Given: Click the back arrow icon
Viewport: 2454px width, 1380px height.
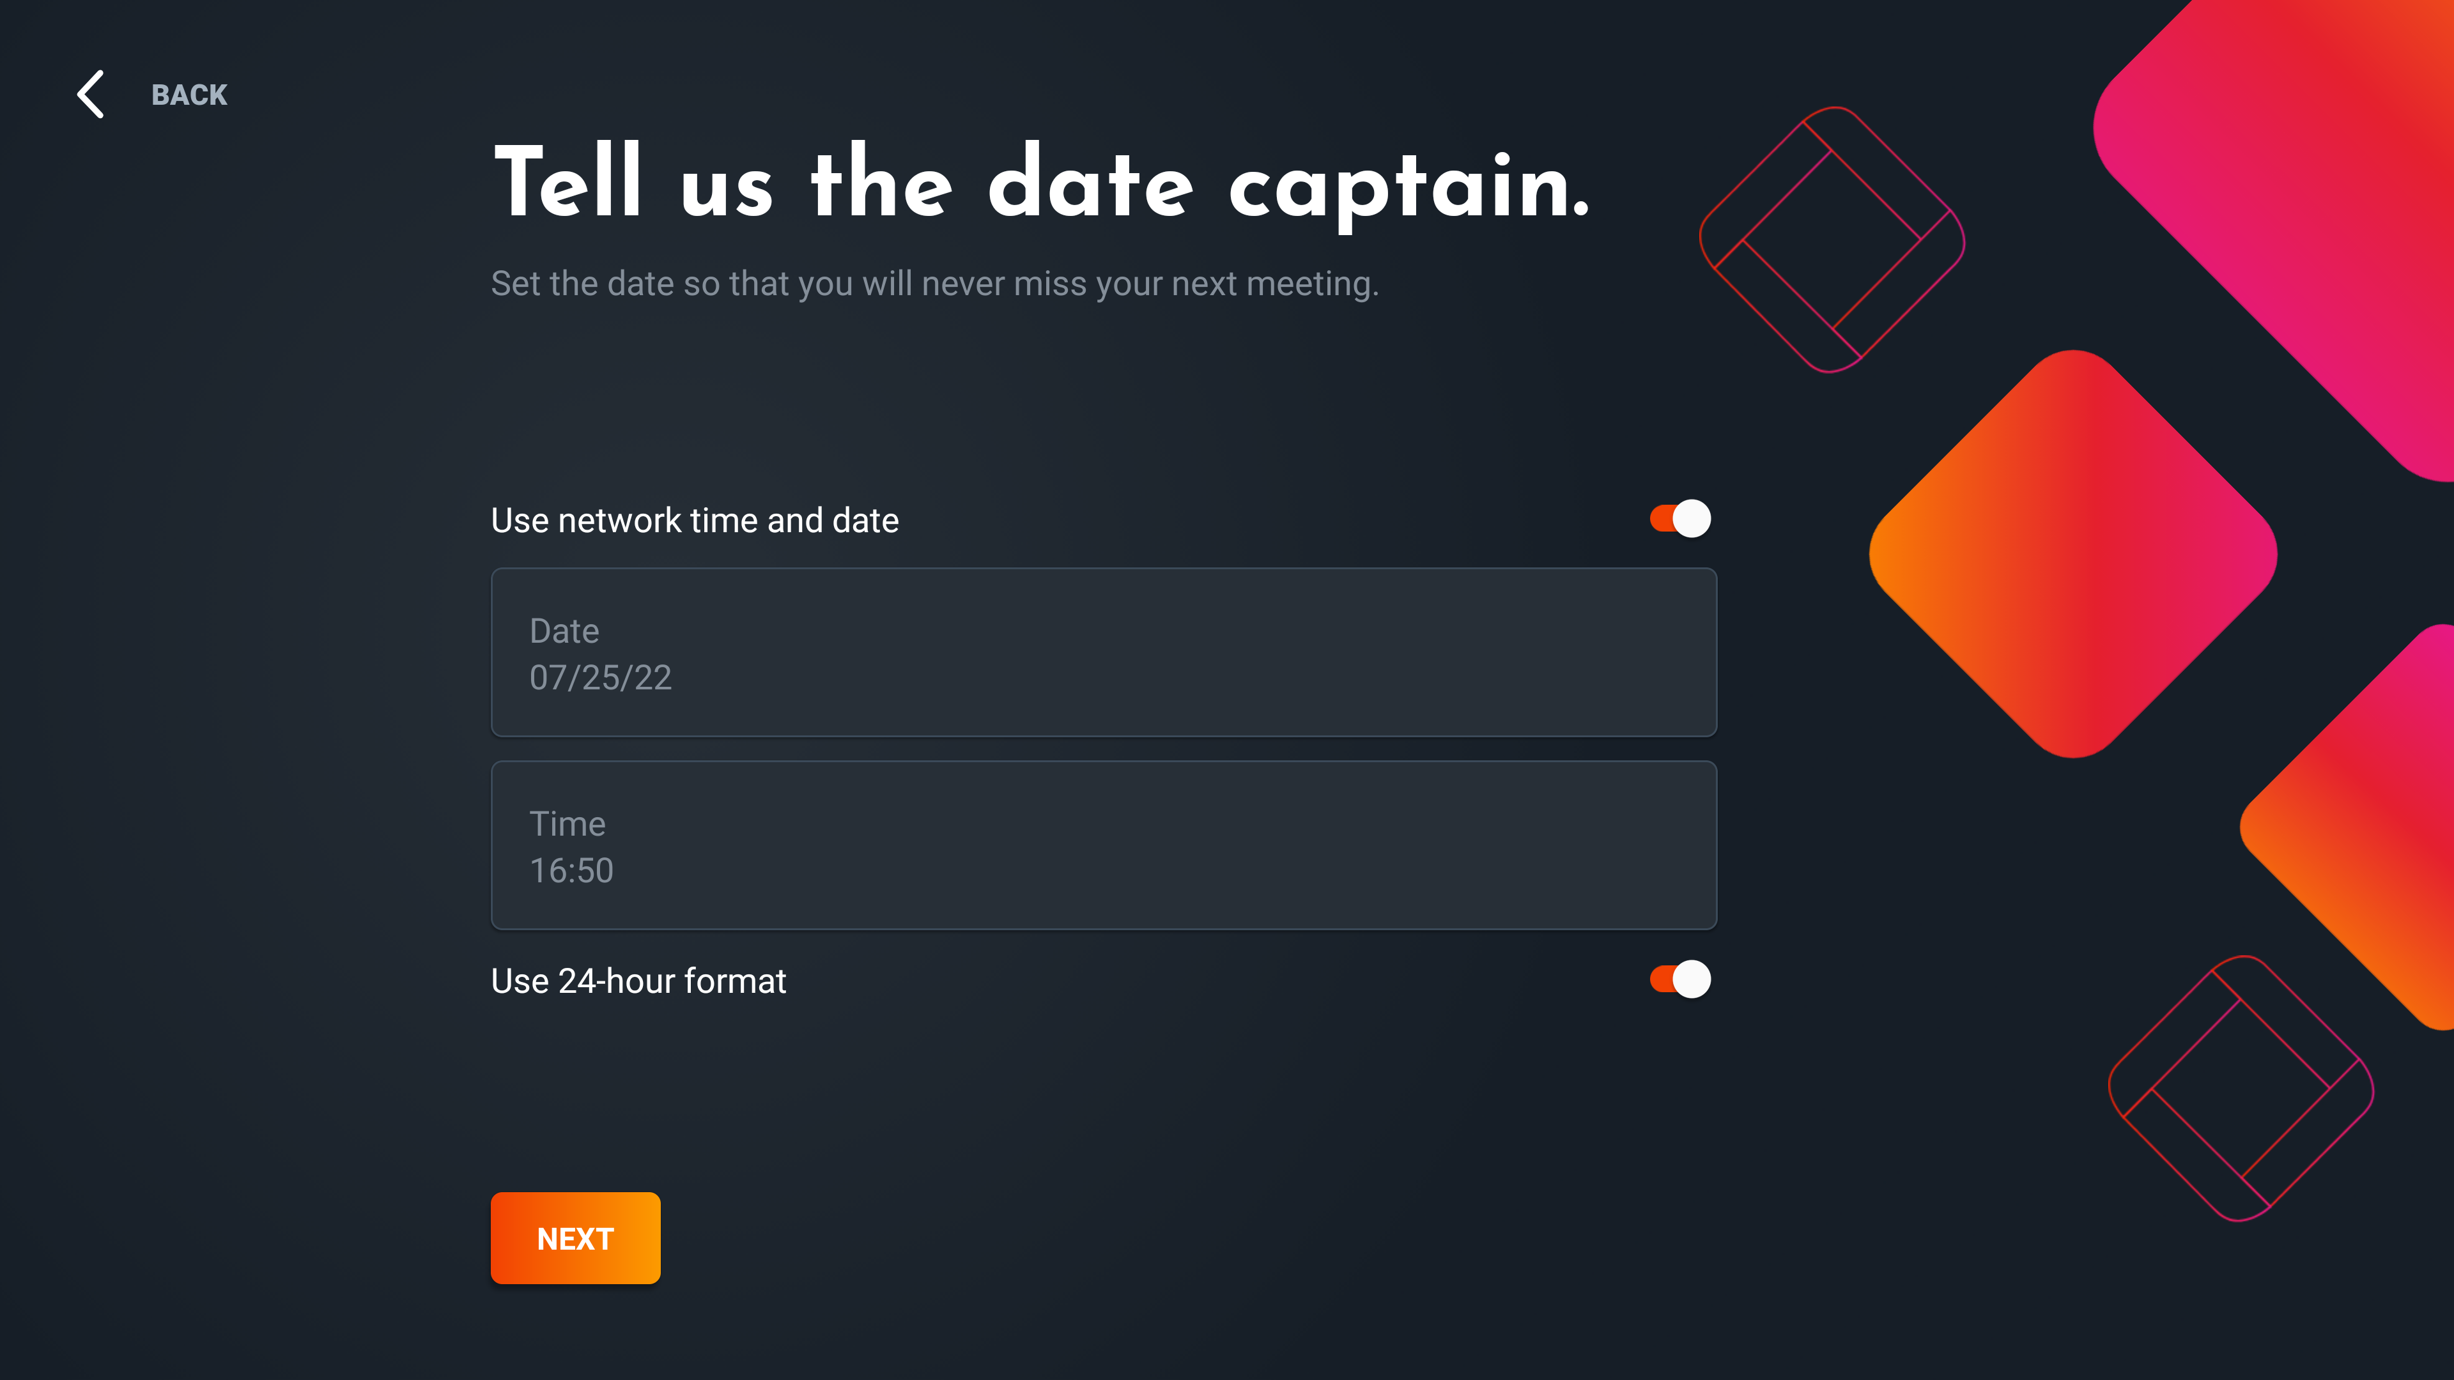Looking at the screenshot, I should tap(91, 95).
